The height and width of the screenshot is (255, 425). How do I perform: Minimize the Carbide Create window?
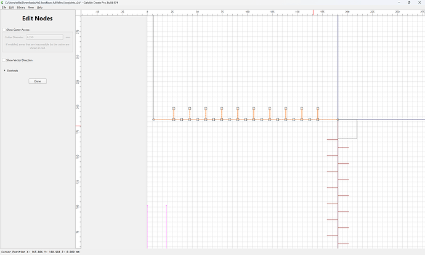pos(399,2)
